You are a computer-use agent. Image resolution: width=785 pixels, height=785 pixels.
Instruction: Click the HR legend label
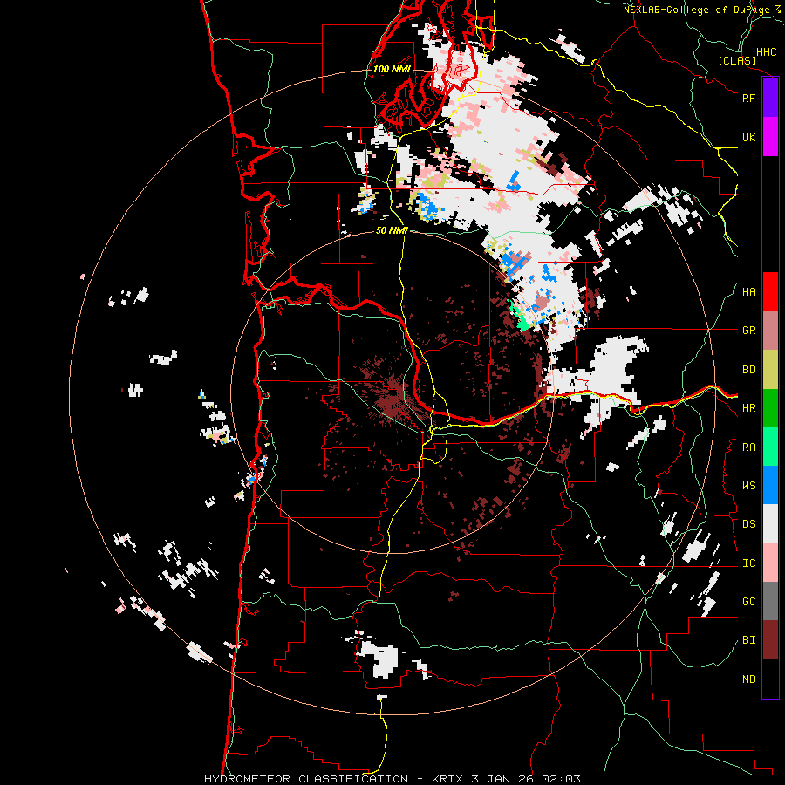click(x=748, y=408)
